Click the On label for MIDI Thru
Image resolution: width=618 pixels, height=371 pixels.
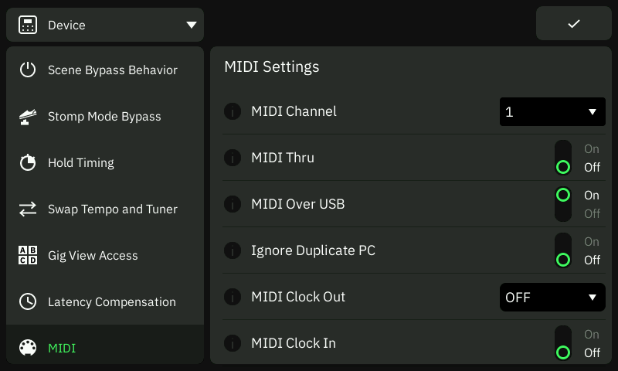tap(592, 149)
